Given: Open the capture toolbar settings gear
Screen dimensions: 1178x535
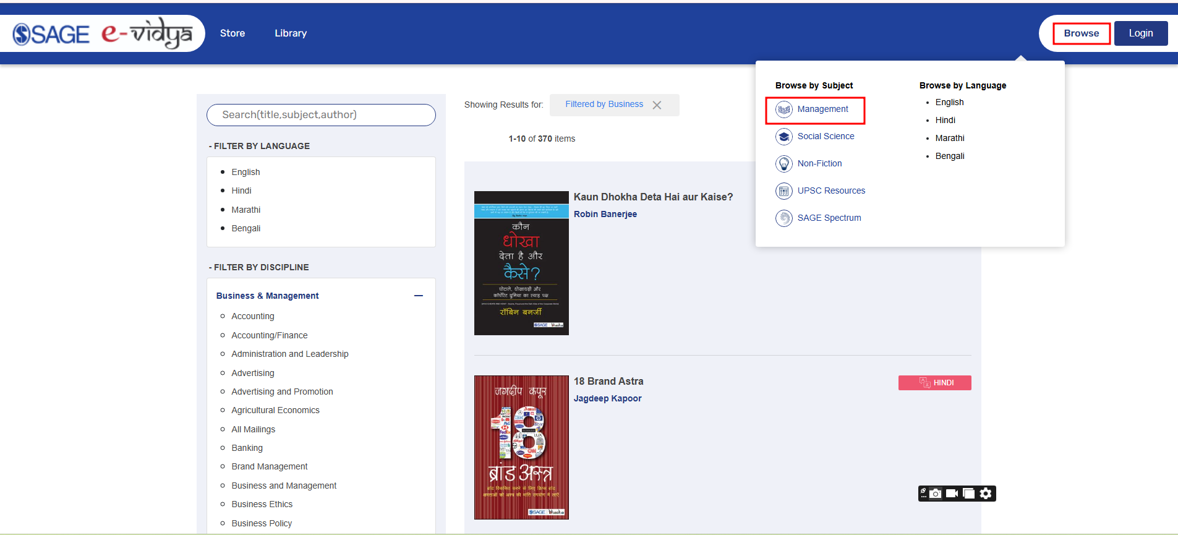Looking at the screenshot, I should click(x=986, y=494).
